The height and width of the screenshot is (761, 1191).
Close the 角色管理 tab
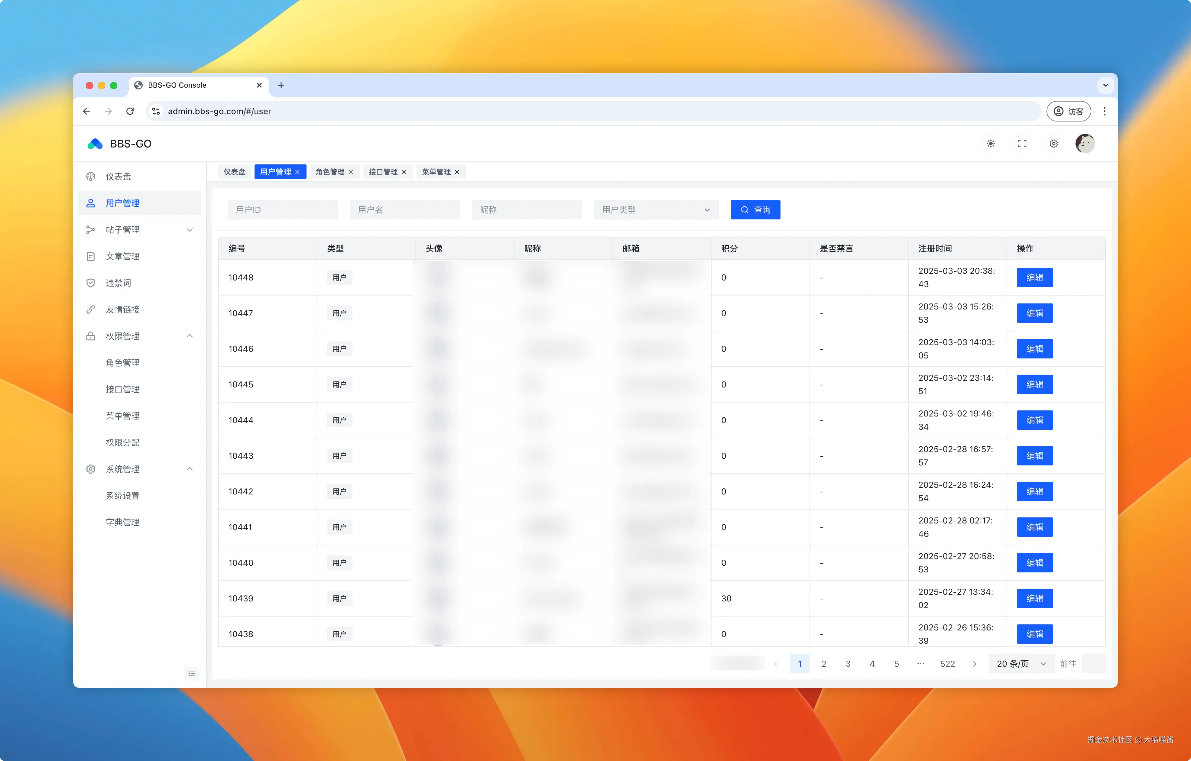point(351,172)
